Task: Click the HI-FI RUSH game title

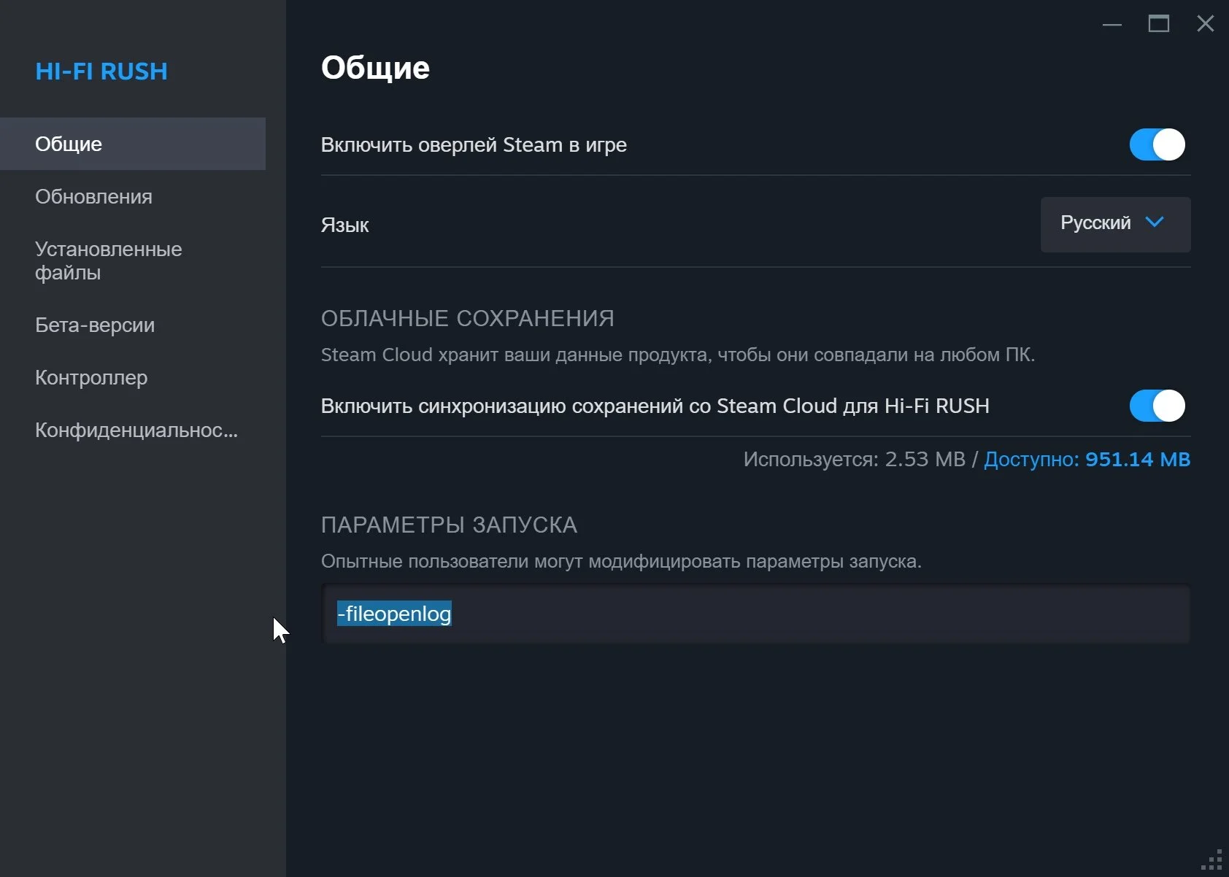Action: [101, 71]
